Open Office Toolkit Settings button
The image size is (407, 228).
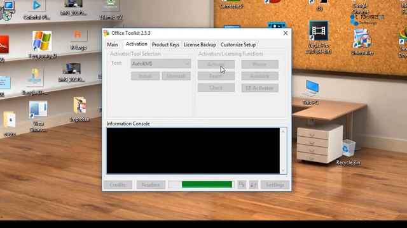pos(275,185)
